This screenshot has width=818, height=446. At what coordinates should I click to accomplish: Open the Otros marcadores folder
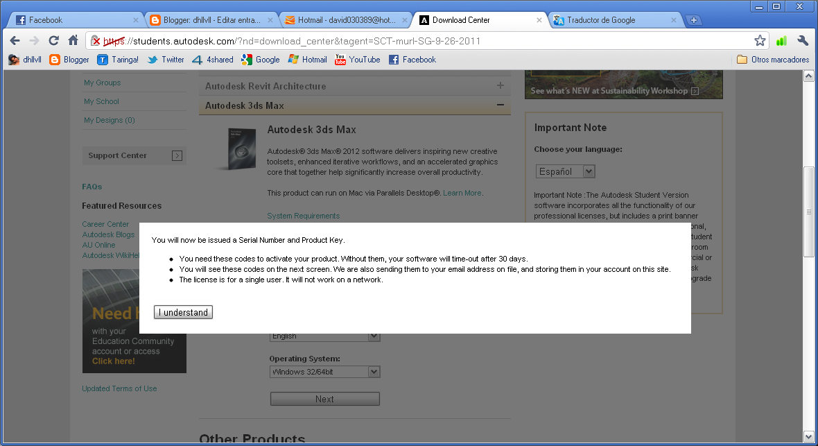click(773, 60)
